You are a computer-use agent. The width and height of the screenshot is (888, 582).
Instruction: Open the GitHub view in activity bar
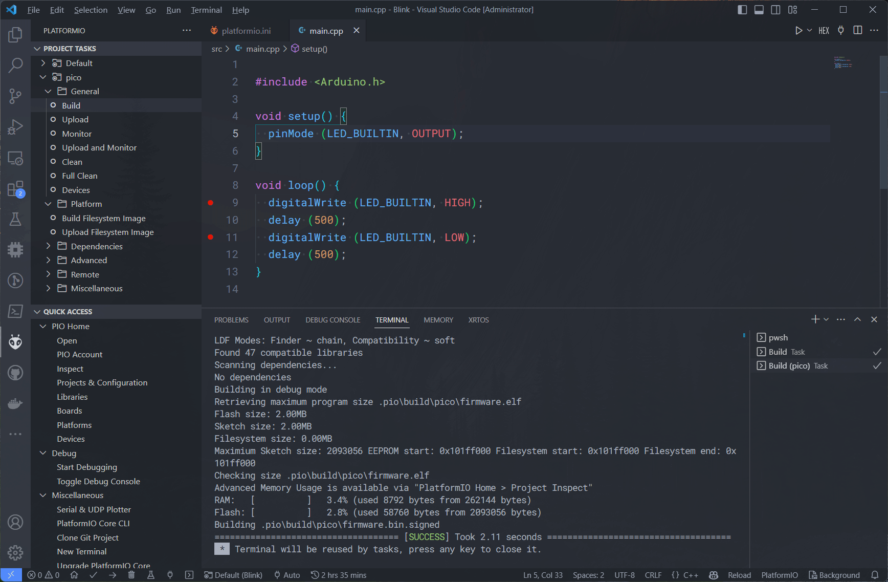coord(15,373)
